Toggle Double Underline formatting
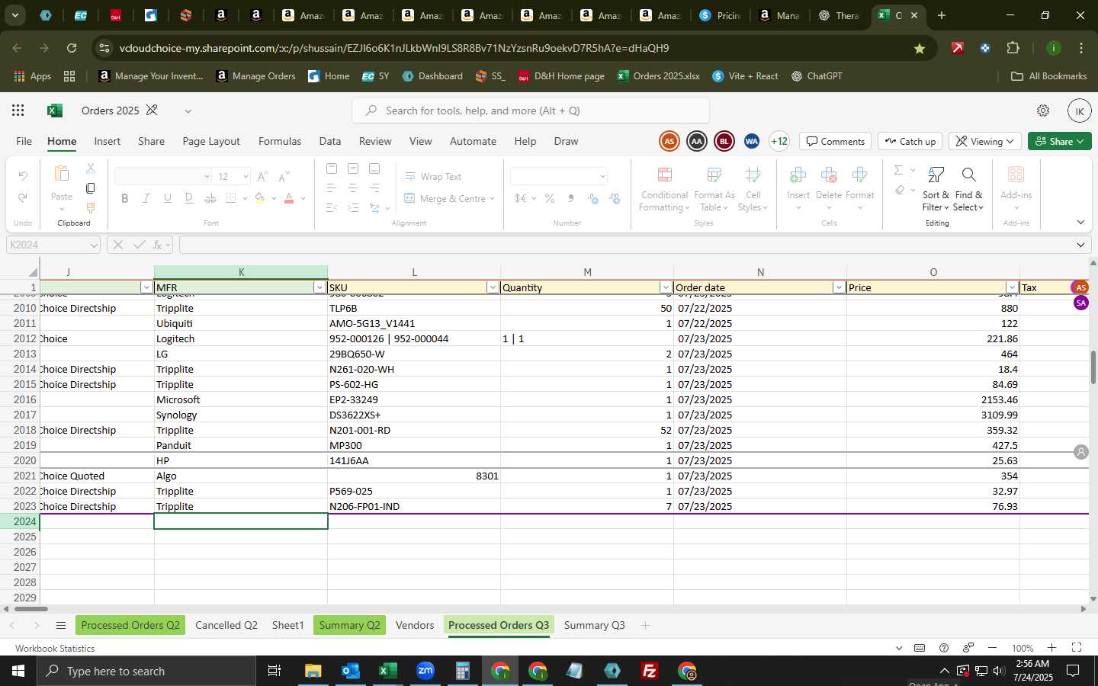This screenshot has height=686, width=1098. click(x=189, y=198)
